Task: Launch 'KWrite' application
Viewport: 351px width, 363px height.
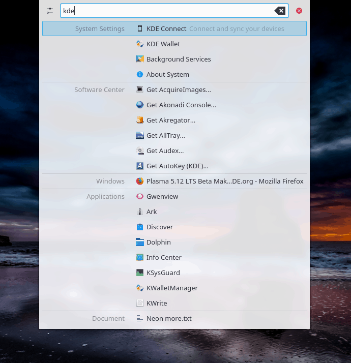Action: (x=157, y=304)
